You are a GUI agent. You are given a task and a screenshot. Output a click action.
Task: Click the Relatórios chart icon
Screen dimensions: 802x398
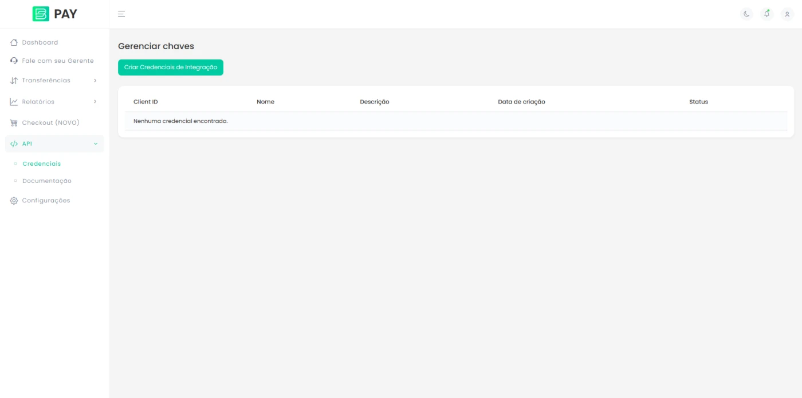pyautogui.click(x=14, y=102)
